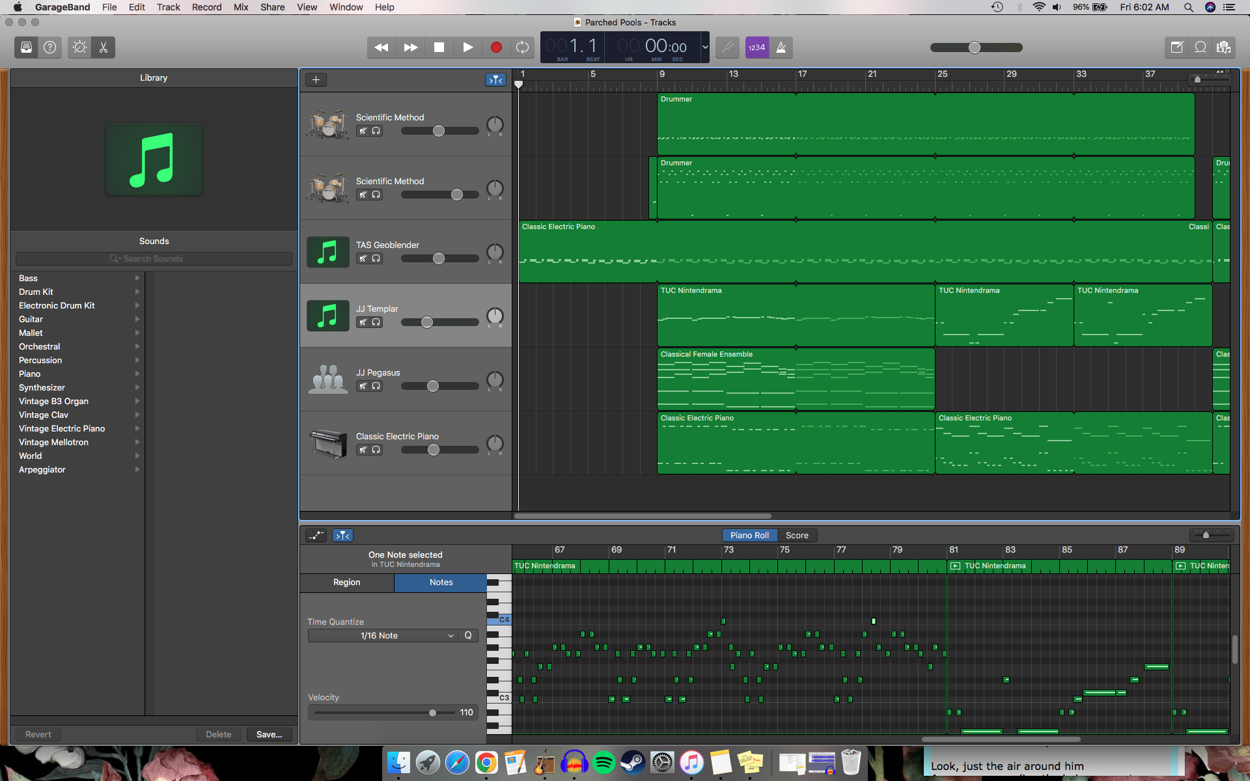1250x781 pixels.
Task: Open the Record menu
Action: click(x=206, y=7)
